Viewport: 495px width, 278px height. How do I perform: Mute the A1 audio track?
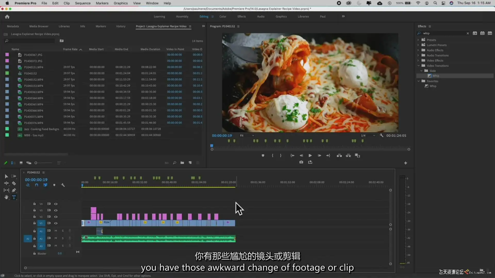[x=56, y=231]
